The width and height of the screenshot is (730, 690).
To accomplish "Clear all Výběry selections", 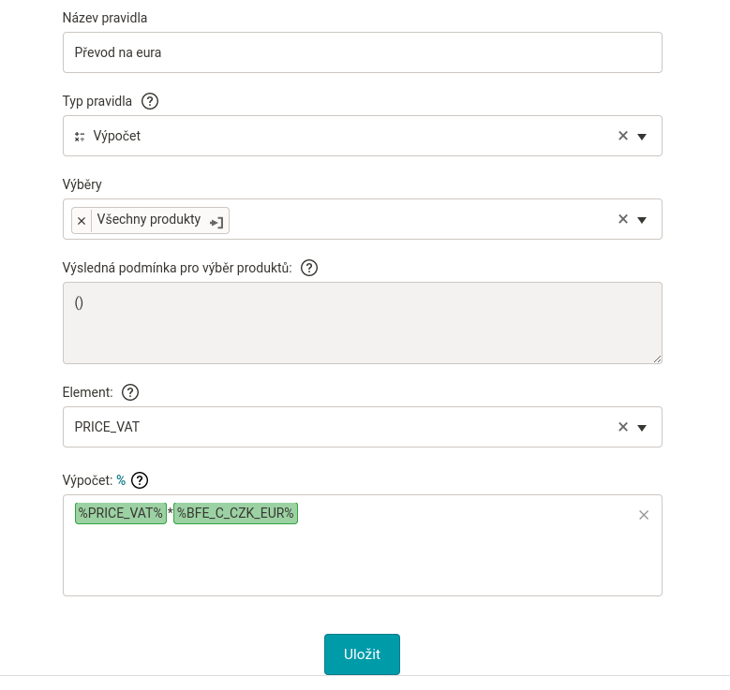I will click(x=623, y=219).
